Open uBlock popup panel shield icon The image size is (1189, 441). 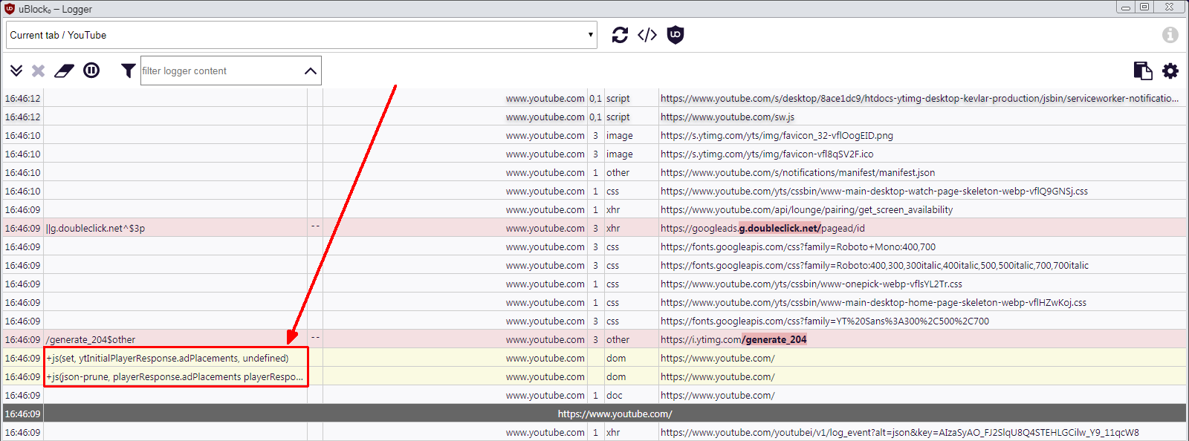pyautogui.click(x=675, y=35)
